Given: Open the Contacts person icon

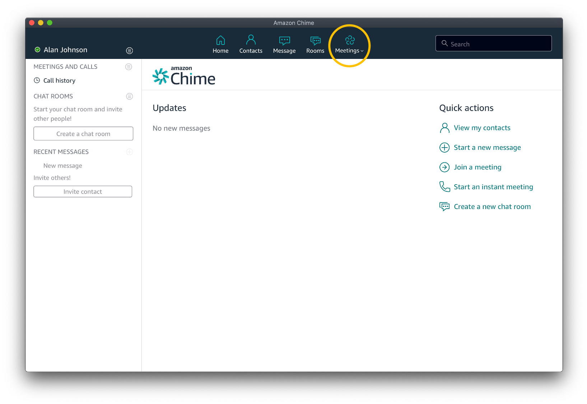Looking at the screenshot, I should pos(251,40).
